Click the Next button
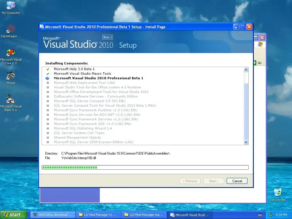 pos(214,181)
